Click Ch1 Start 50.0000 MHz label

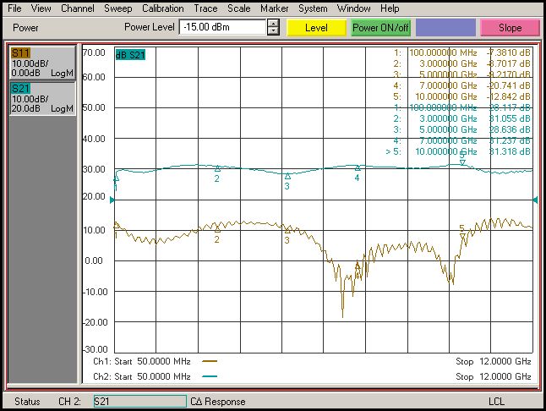click(x=142, y=361)
